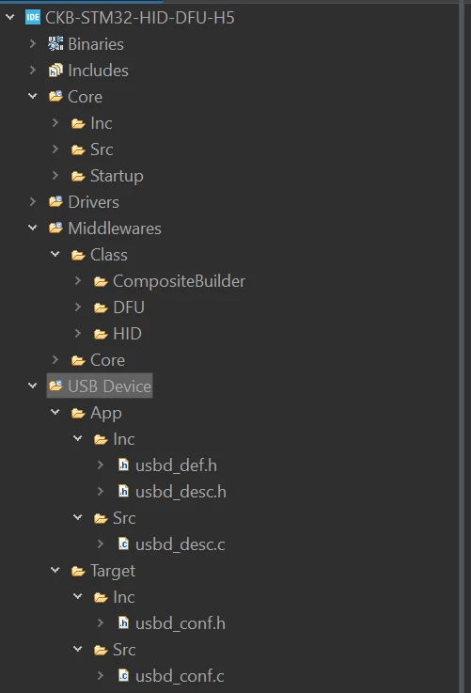
Task: Expand the Binaries node
Action: [33, 44]
